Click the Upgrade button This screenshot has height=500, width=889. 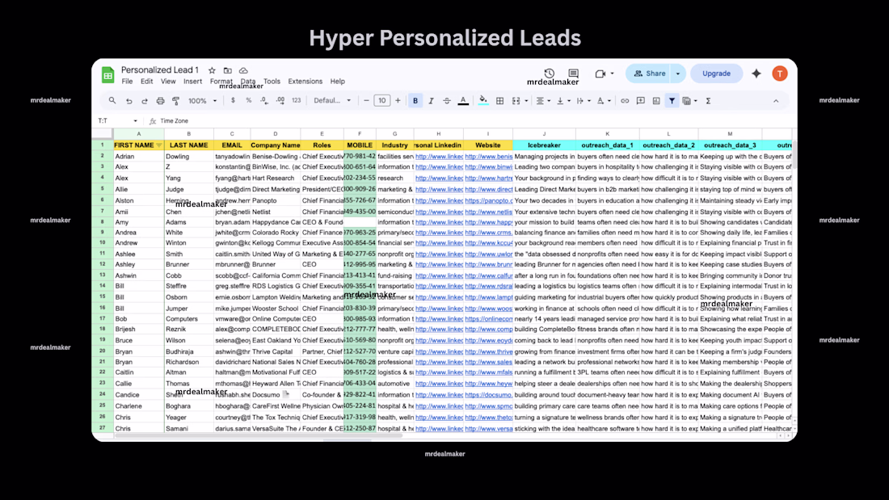click(716, 74)
